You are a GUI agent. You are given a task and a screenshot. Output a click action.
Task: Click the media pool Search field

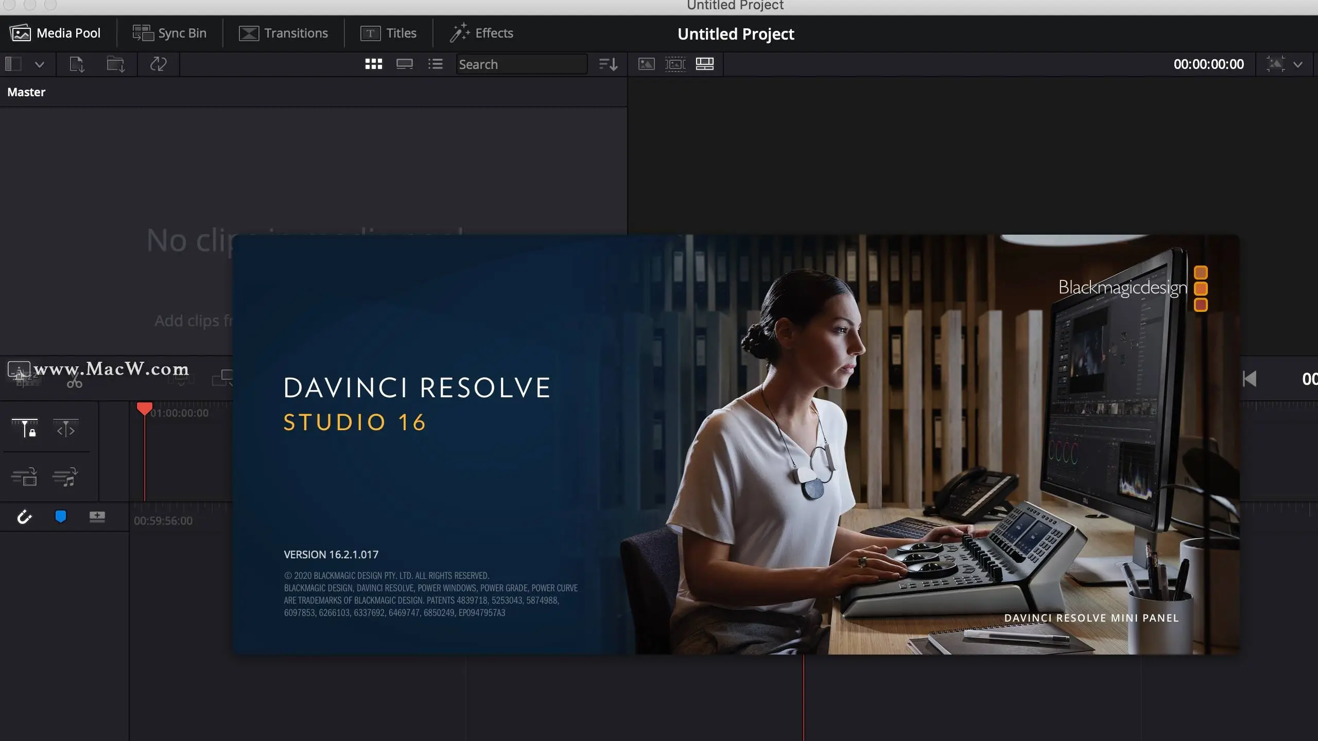click(522, 64)
